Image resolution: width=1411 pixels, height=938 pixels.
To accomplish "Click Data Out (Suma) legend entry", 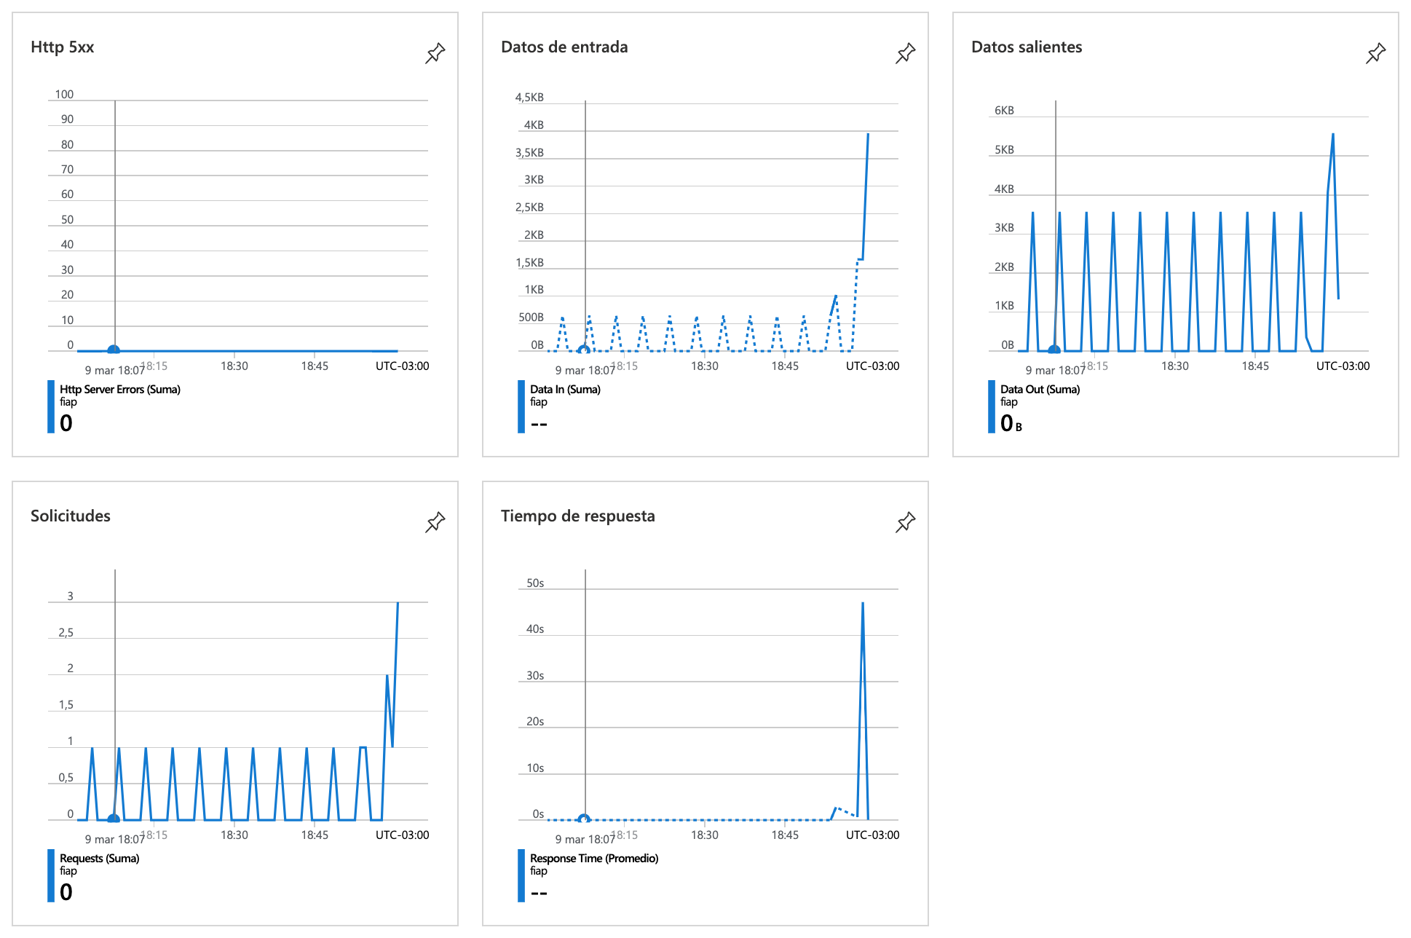I will 1040,390.
